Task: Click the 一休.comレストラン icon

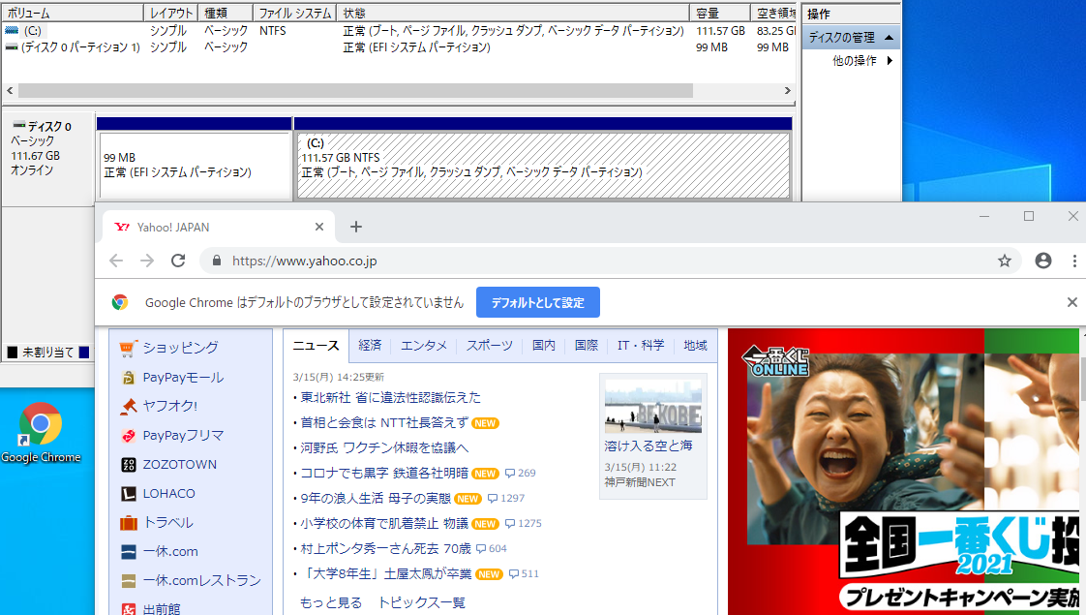Action: [x=128, y=580]
